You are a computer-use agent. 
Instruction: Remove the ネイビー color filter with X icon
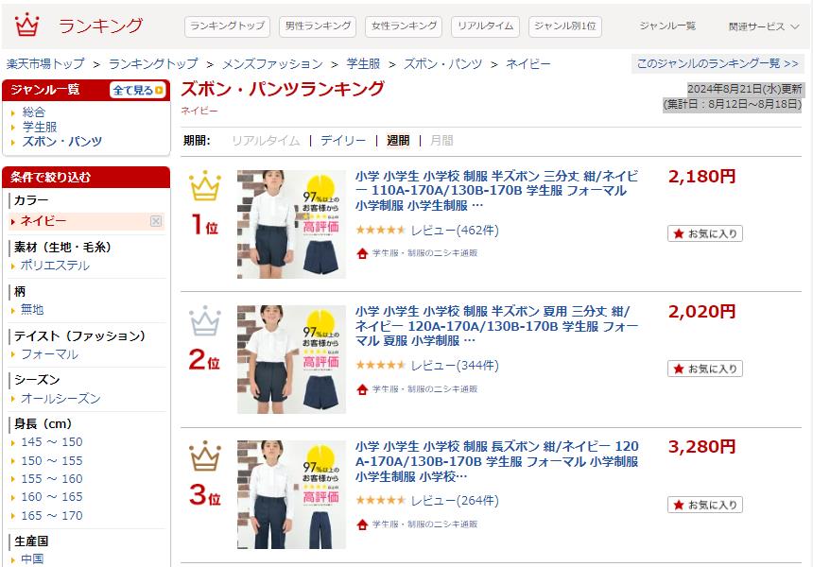click(x=156, y=221)
